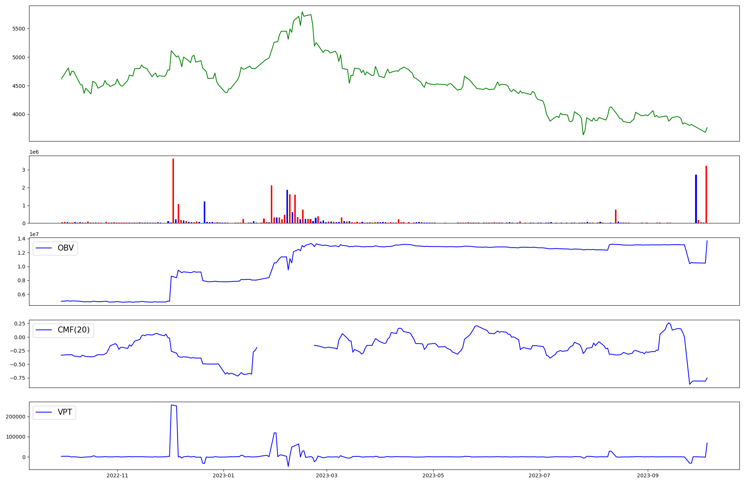
Task: Click the tallest spike in VPT line
Action: (171, 405)
